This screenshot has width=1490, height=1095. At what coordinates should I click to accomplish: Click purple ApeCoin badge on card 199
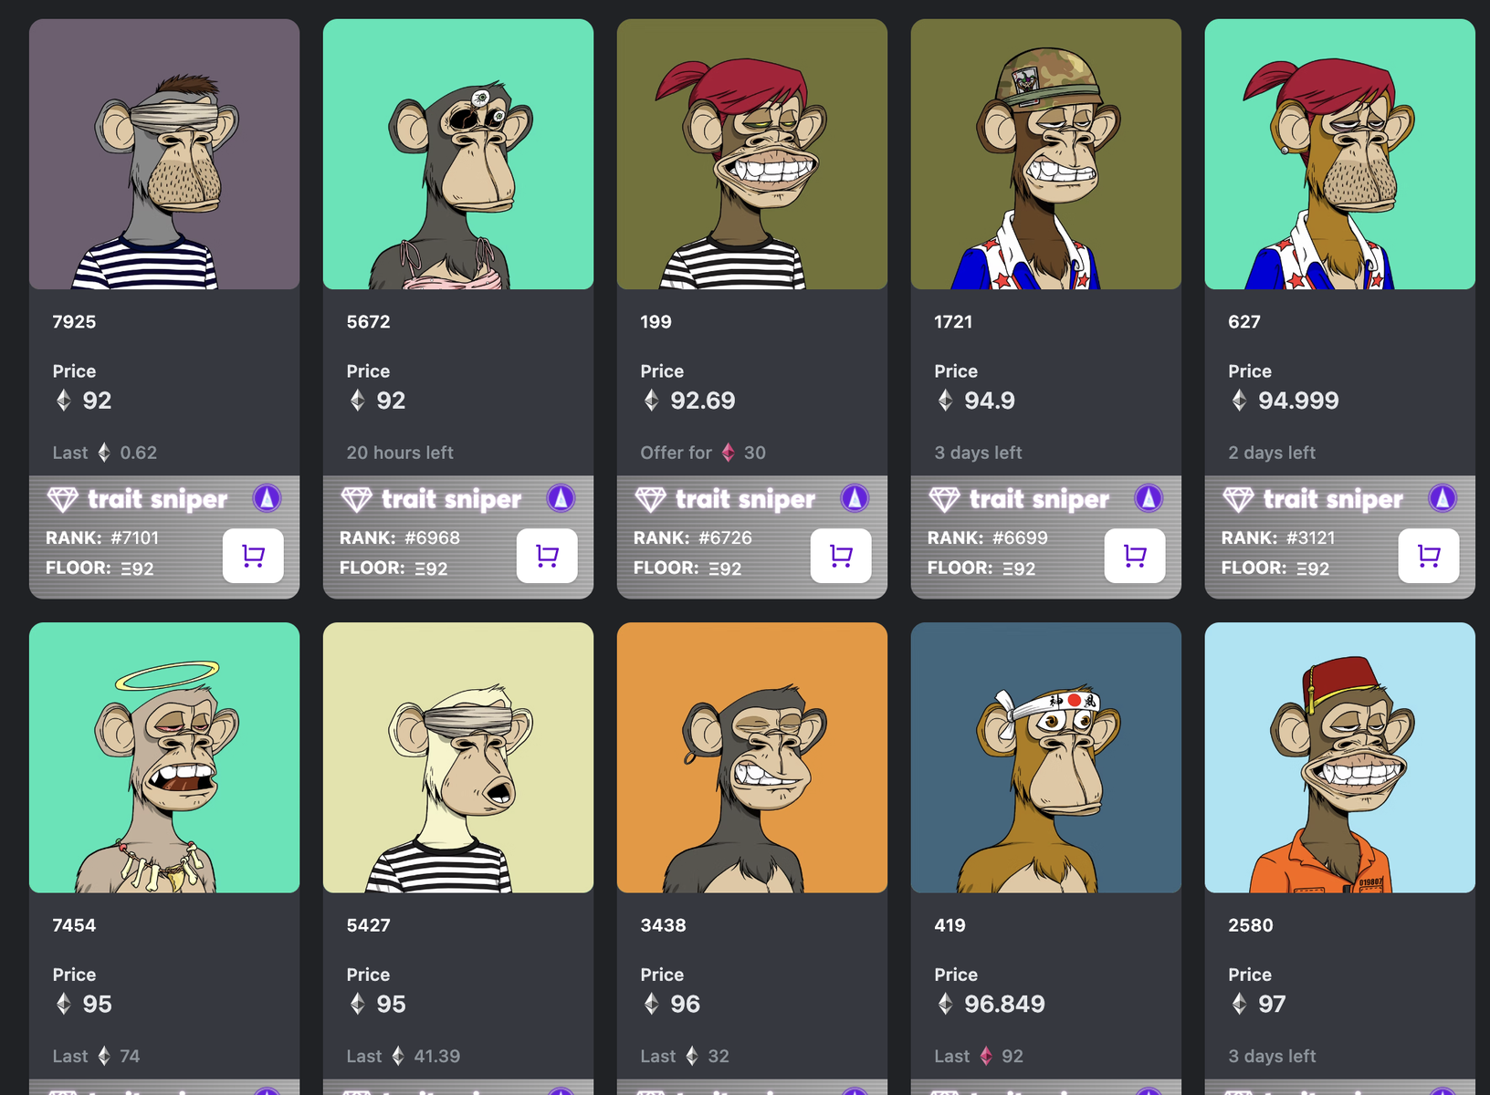855,498
